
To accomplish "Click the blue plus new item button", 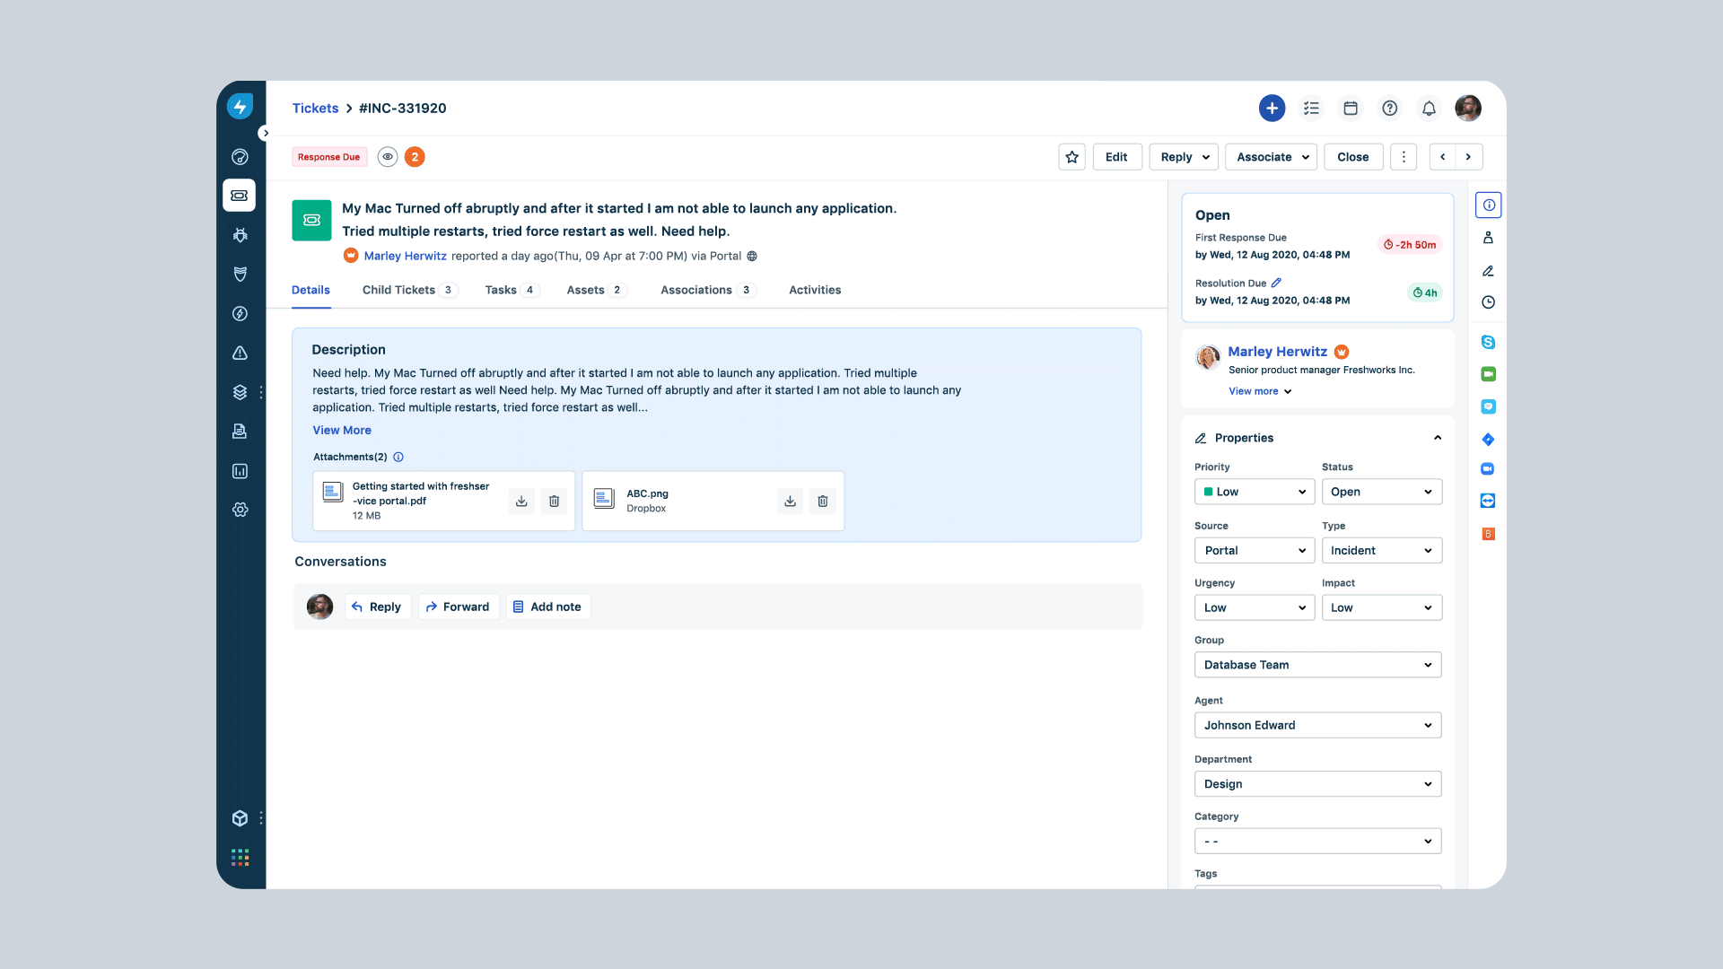I will (x=1272, y=109).
